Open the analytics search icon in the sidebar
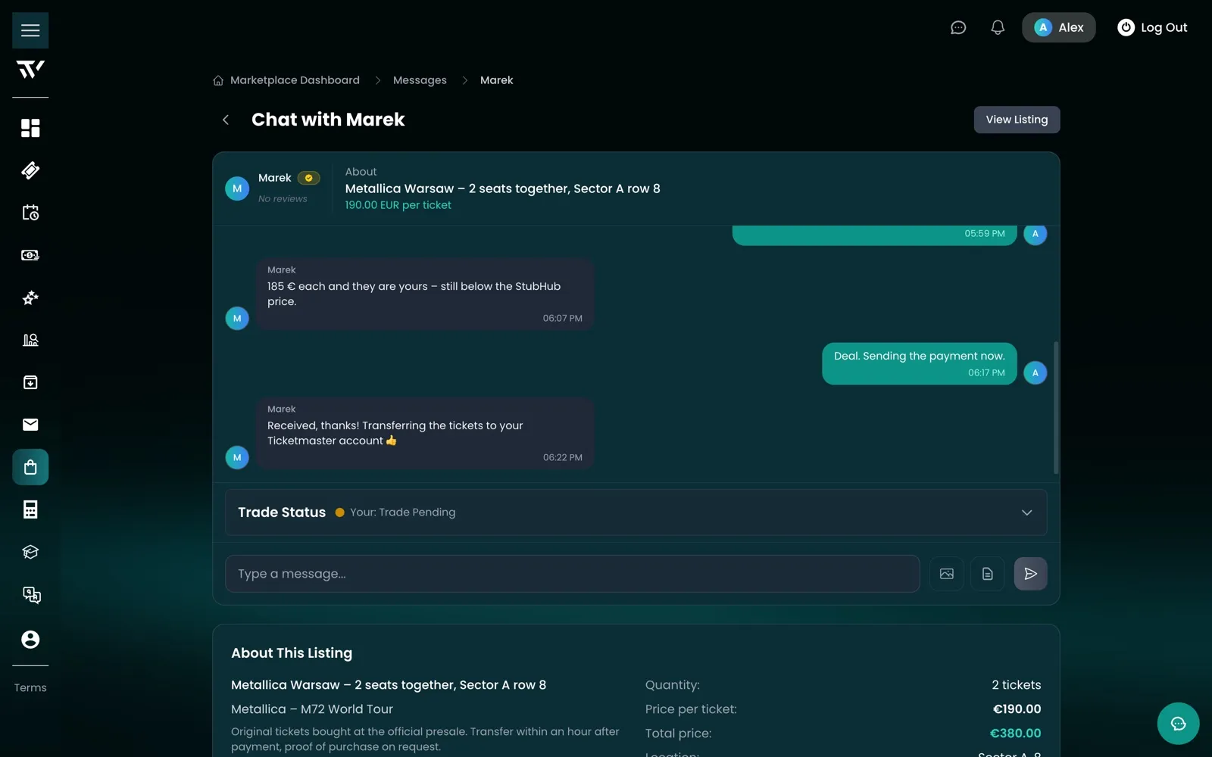The width and height of the screenshot is (1212, 757). pyautogui.click(x=30, y=340)
